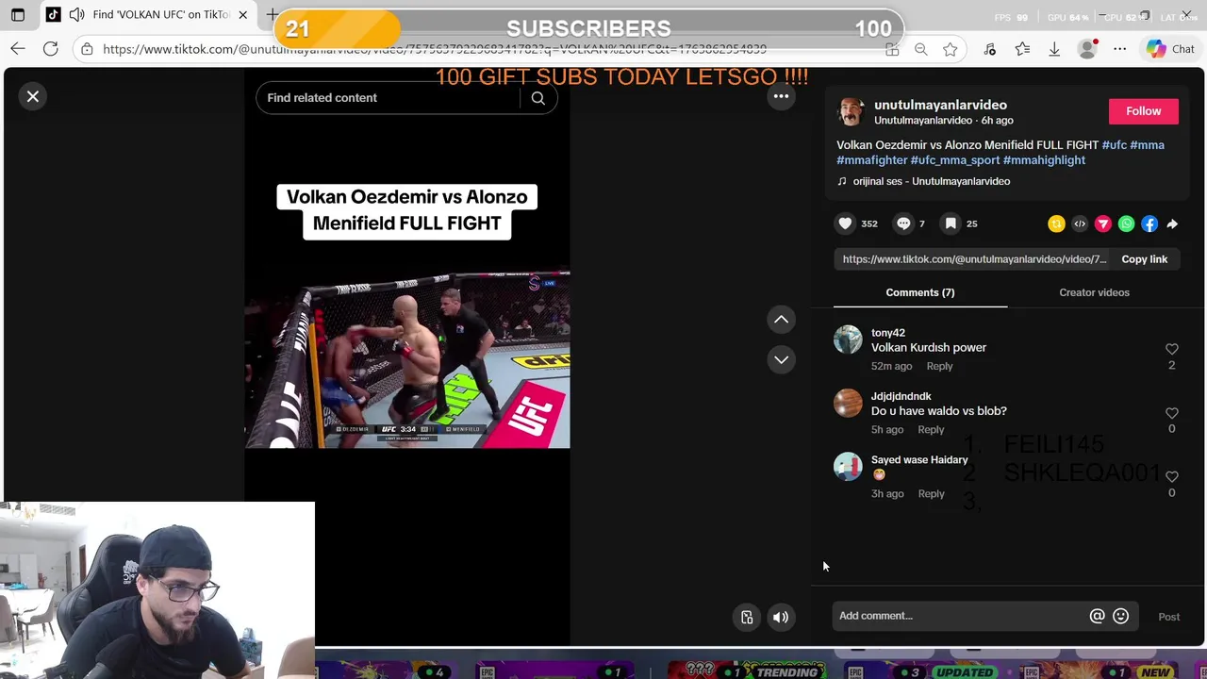Follow unutulmayanlarvideo
Screen dimensions: 1207x679
coord(1143,111)
